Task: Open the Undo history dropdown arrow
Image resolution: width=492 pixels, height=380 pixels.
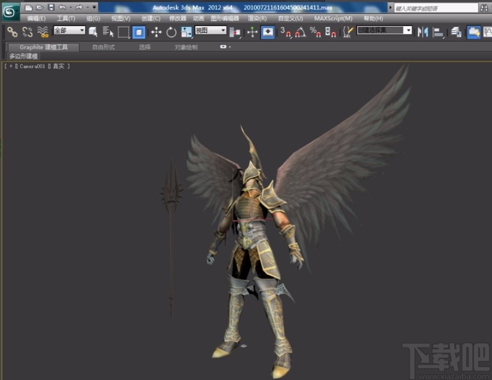Action: [70, 7]
